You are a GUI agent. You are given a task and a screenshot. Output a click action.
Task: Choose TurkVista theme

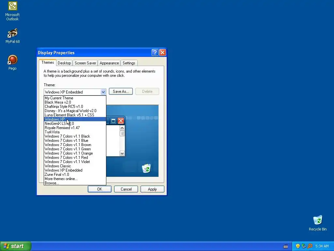coord(75,132)
